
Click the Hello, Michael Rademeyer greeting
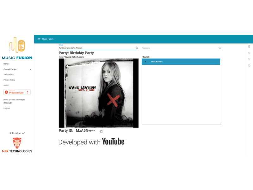pyautogui.click(x=14, y=101)
